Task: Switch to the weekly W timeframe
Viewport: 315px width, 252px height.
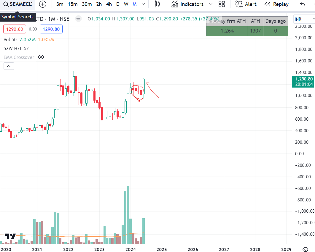Action: pos(126,4)
